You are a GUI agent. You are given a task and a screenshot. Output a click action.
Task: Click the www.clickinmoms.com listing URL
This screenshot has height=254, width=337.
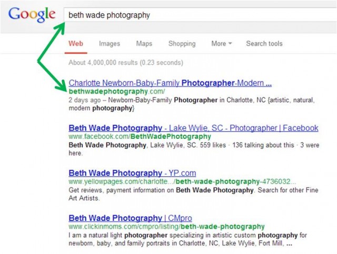pos(166,227)
